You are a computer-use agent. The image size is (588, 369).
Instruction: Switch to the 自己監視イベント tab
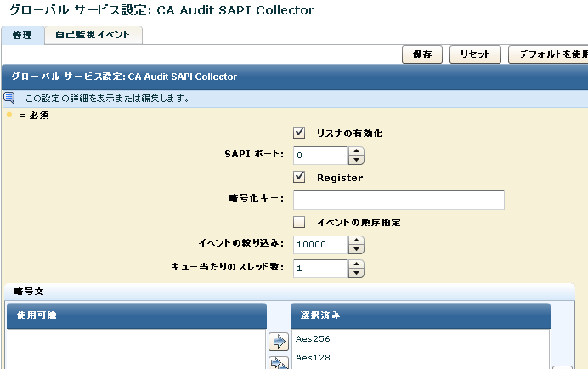coord(93,35)
